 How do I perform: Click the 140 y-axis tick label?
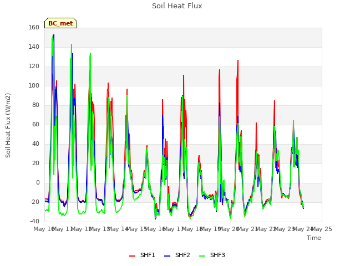coord(34,47)
